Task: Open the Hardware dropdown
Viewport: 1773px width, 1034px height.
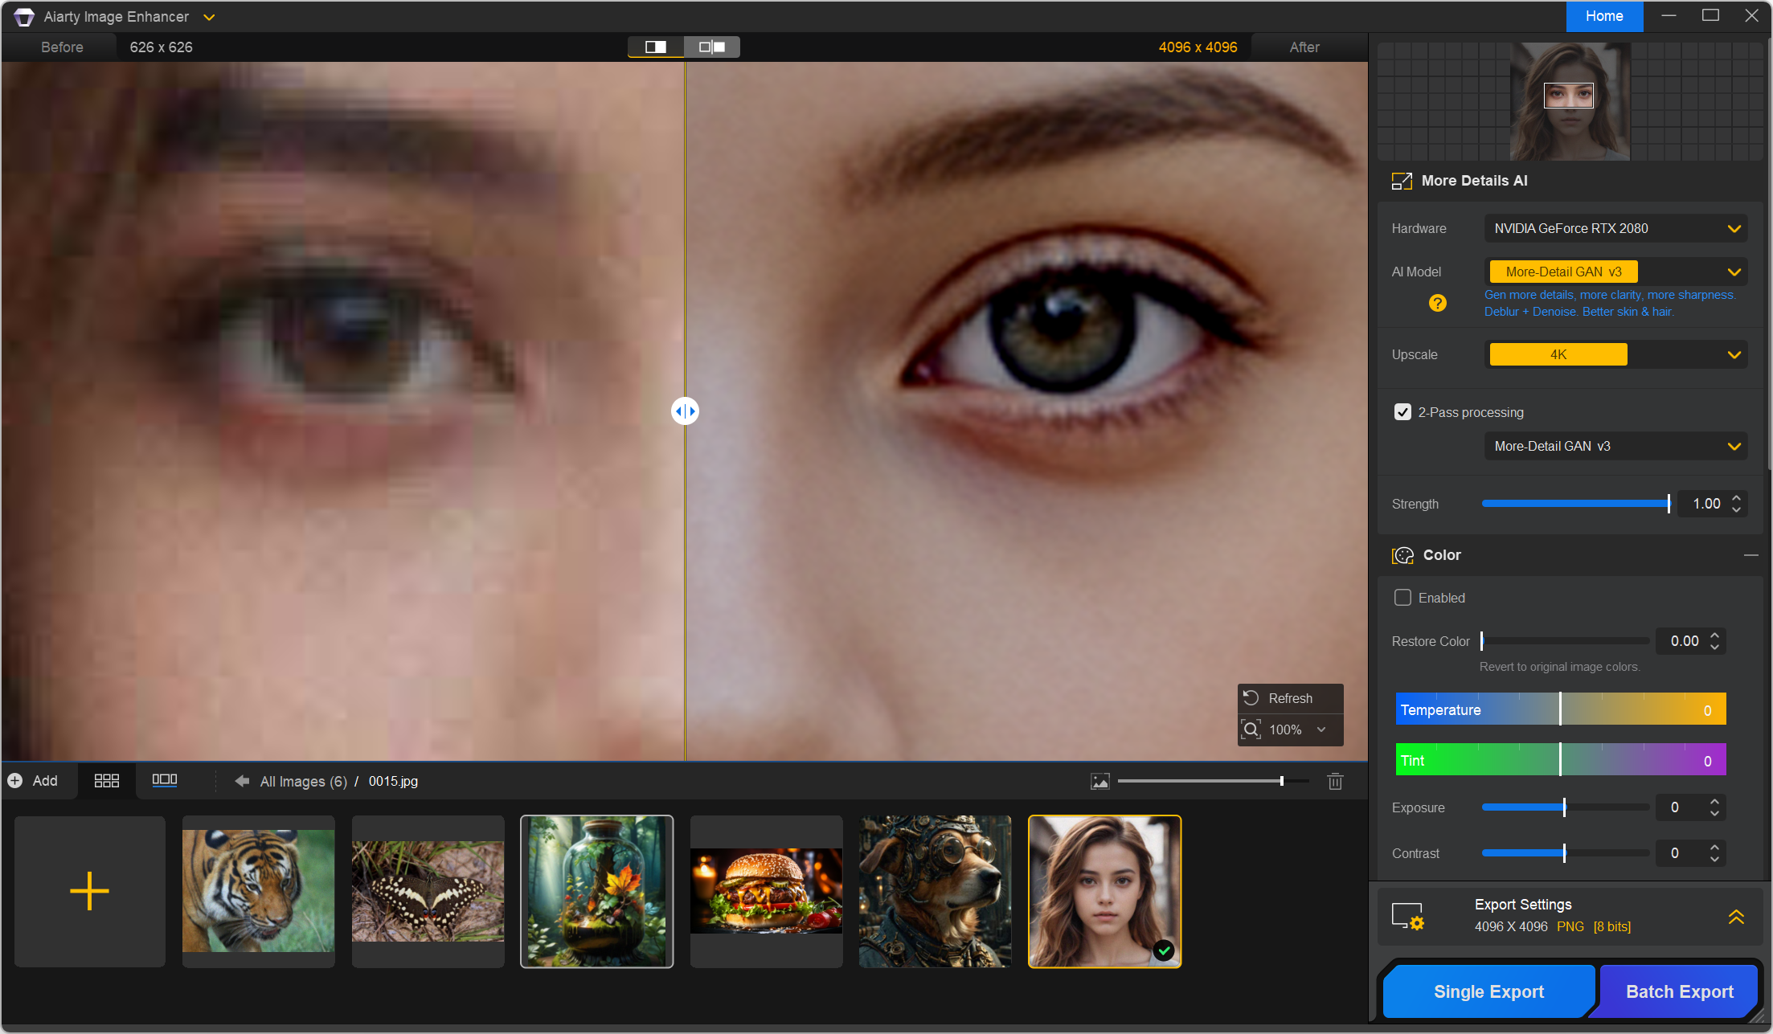Action: click(1615, 229)
